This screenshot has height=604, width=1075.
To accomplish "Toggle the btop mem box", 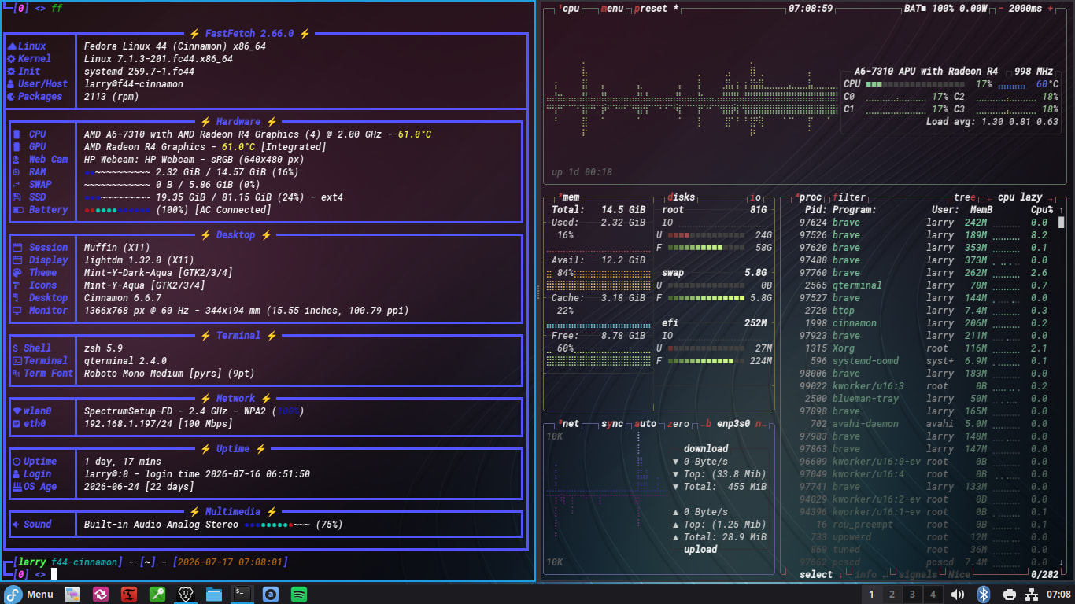I will [569, 197].
